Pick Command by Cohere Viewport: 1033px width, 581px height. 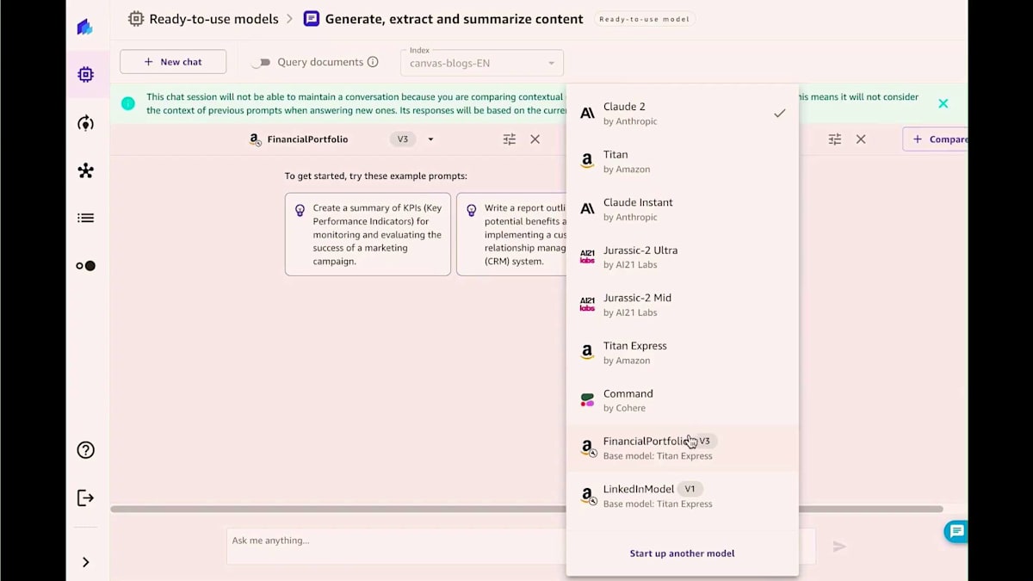(x=683, y=400)
